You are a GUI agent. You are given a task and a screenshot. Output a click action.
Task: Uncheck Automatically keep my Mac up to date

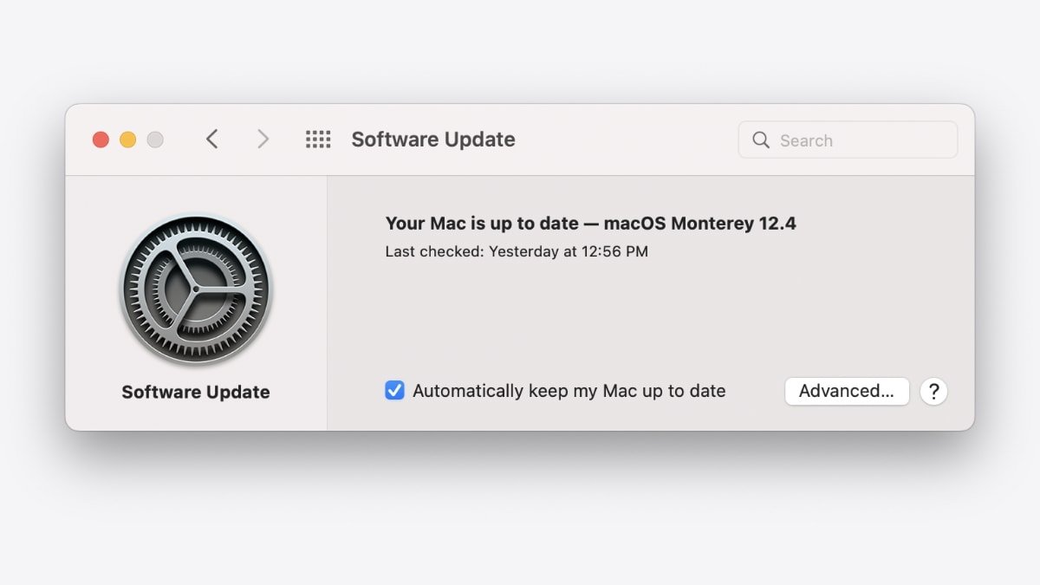[394, 391]
